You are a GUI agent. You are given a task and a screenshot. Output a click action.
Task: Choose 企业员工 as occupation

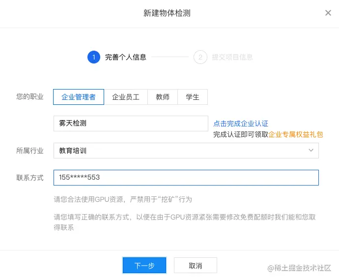126,97
